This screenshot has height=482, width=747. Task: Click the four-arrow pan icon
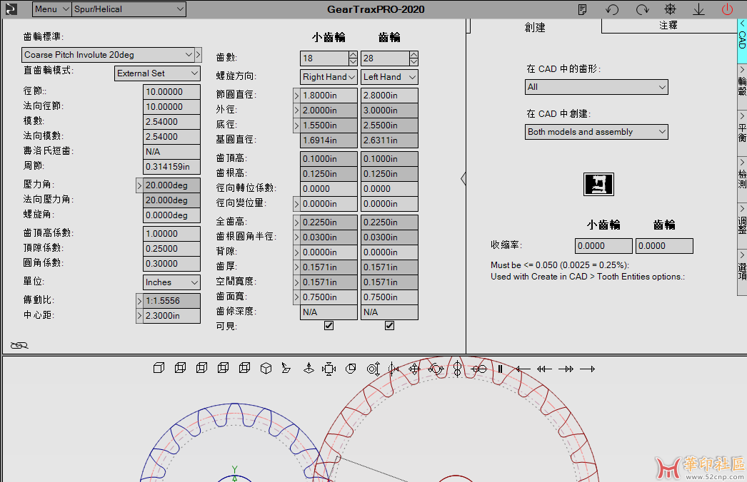413,369
